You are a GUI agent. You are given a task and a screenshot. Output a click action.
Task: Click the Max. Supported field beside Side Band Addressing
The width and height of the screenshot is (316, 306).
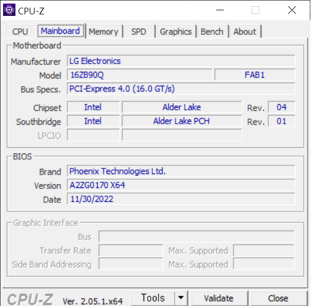click(x=264, y=264)
